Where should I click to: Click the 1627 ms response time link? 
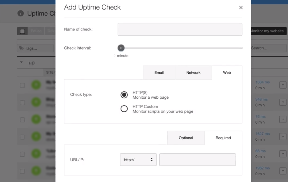pyautogui.click(x=262, y=134)
